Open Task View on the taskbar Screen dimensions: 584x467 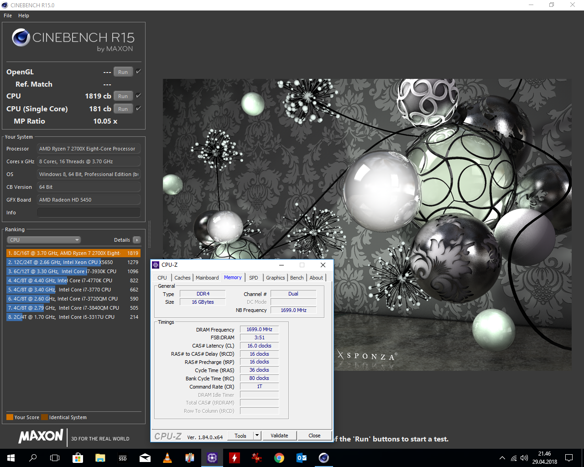tap(55, 458)
